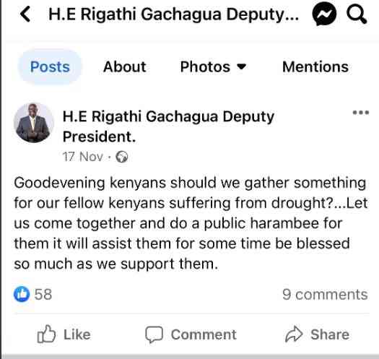This screenshot has width=379, height=359.
Task: Switch to the About tab
Action: pos(124,66)
